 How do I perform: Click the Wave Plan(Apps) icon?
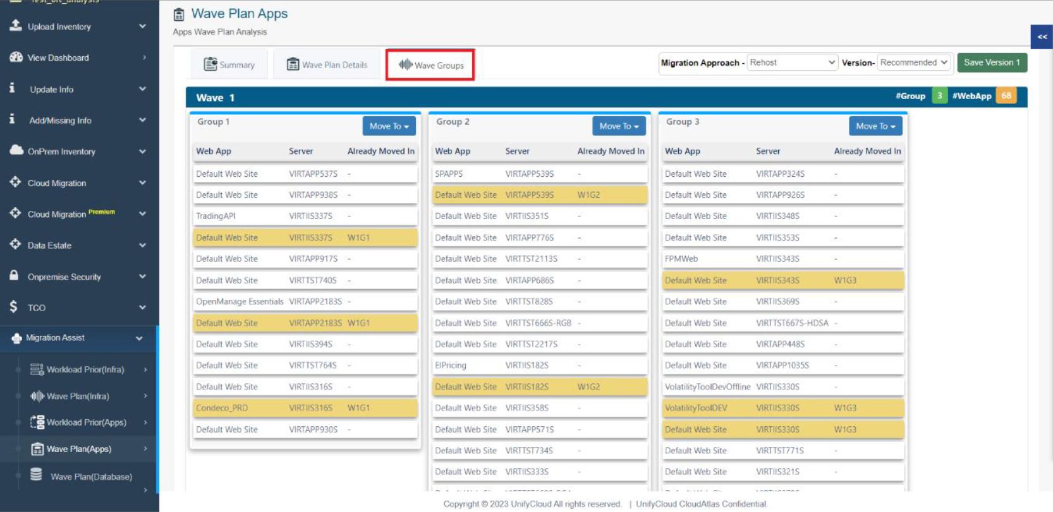click(37, 449)
